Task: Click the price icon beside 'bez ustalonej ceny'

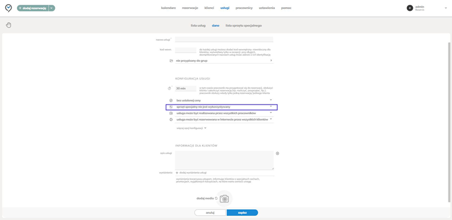Action: 171,100
